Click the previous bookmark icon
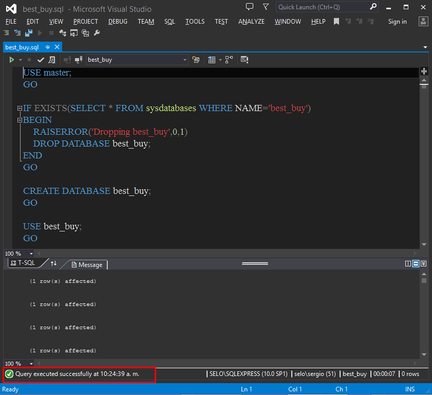Image resolution: width=432 pixels, height=395 pixels. [348, 21]
